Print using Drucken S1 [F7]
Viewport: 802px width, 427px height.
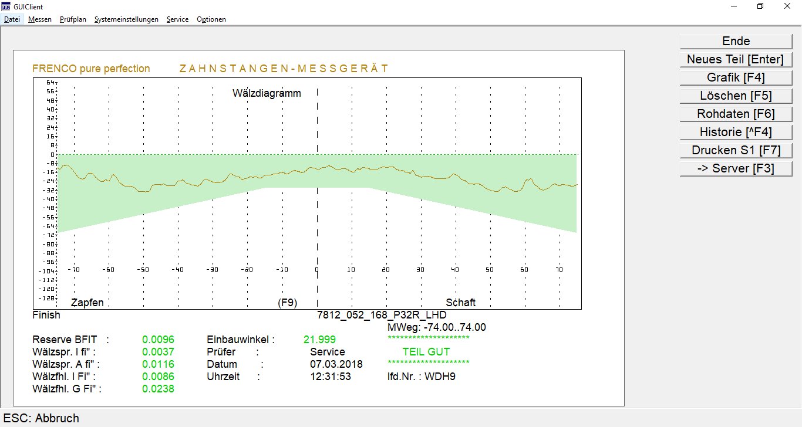click(x=736, y=150)
